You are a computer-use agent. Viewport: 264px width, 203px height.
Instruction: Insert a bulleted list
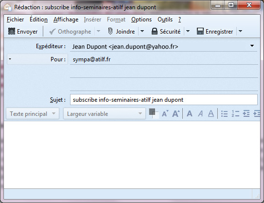(224, 113)
